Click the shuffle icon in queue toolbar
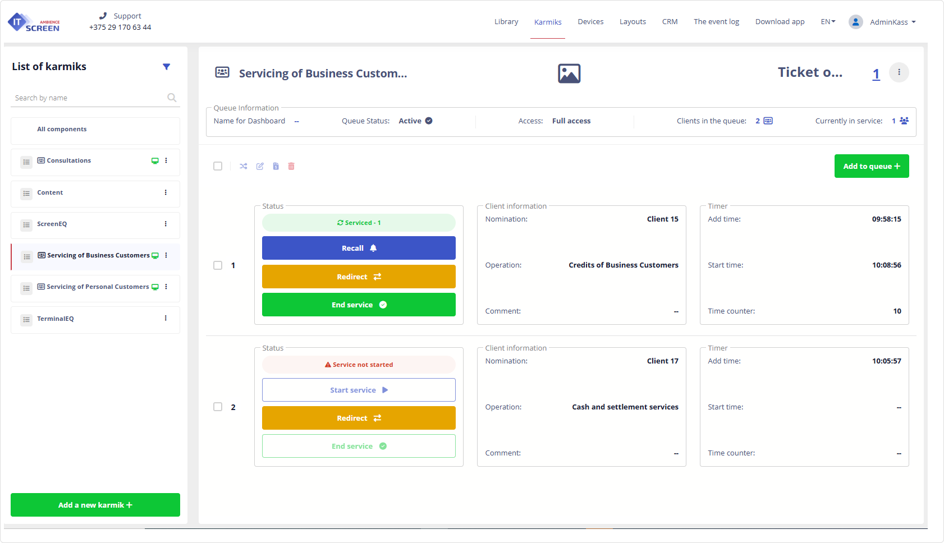944x543 pixels. tap(243, 166)
